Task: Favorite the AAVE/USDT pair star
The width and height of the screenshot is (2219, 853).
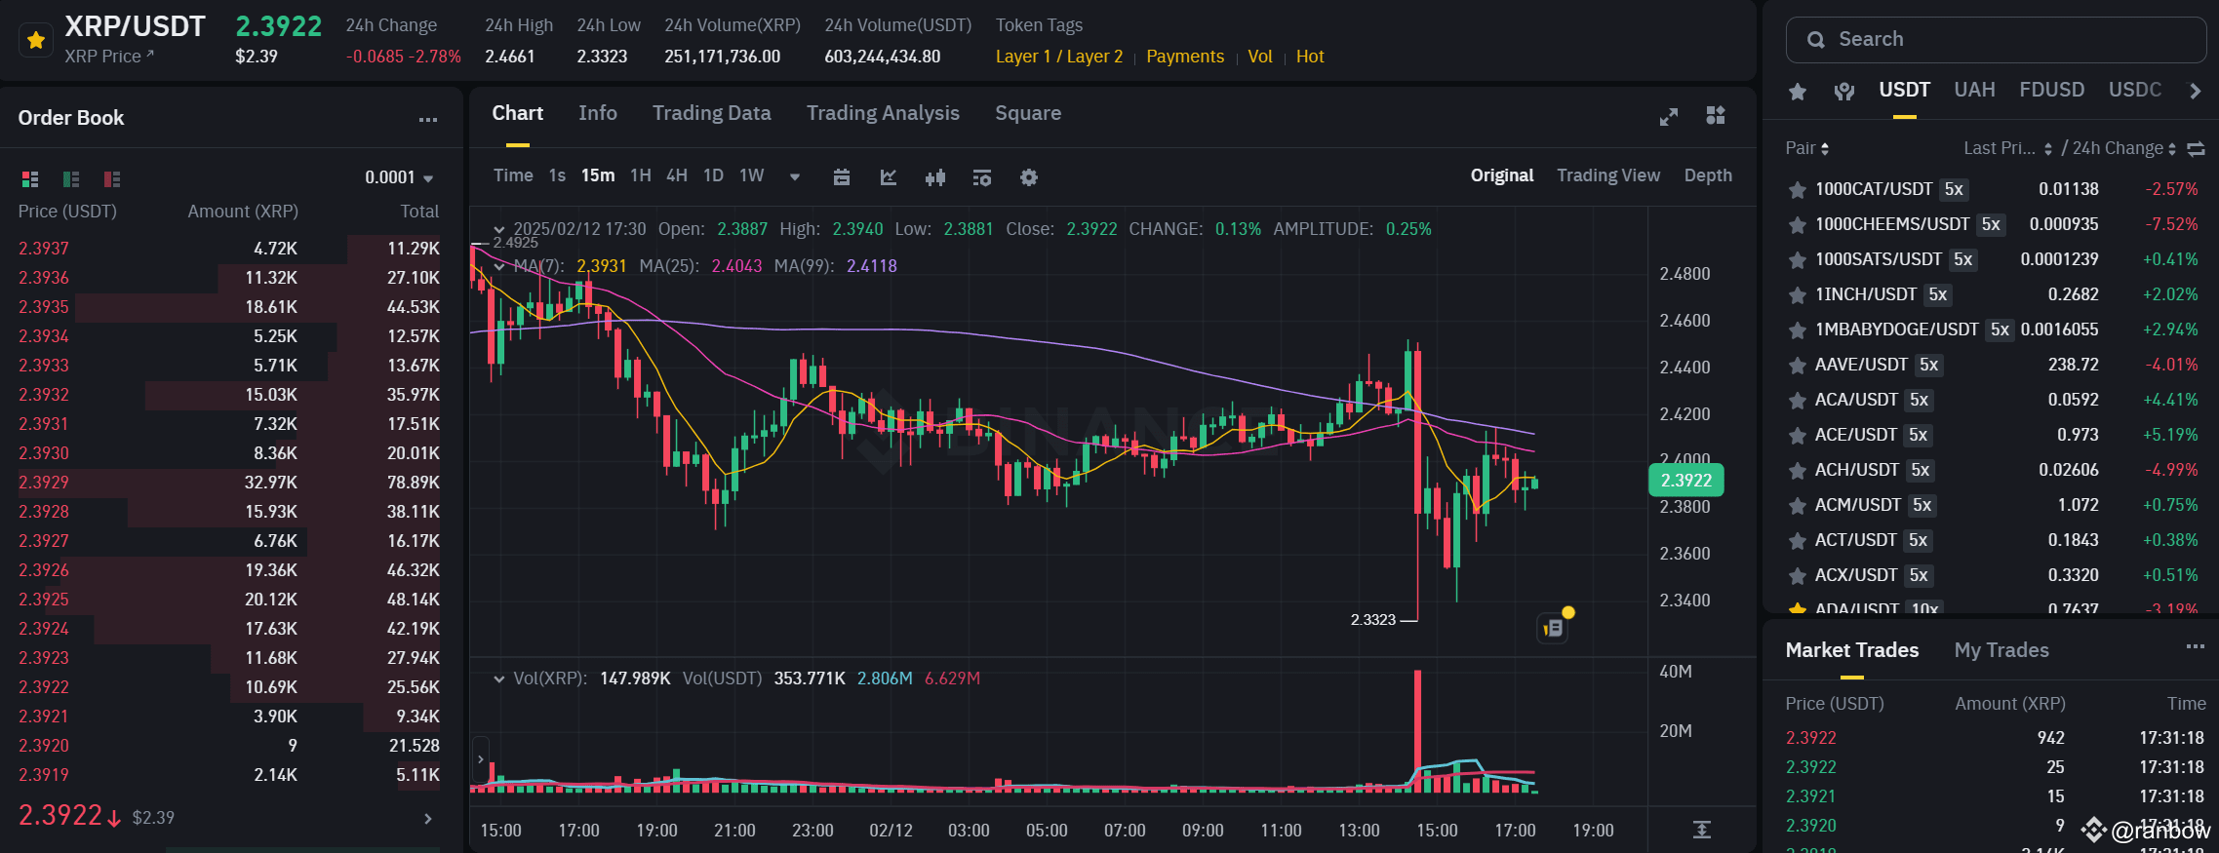Action: (x=1797, y=366)
